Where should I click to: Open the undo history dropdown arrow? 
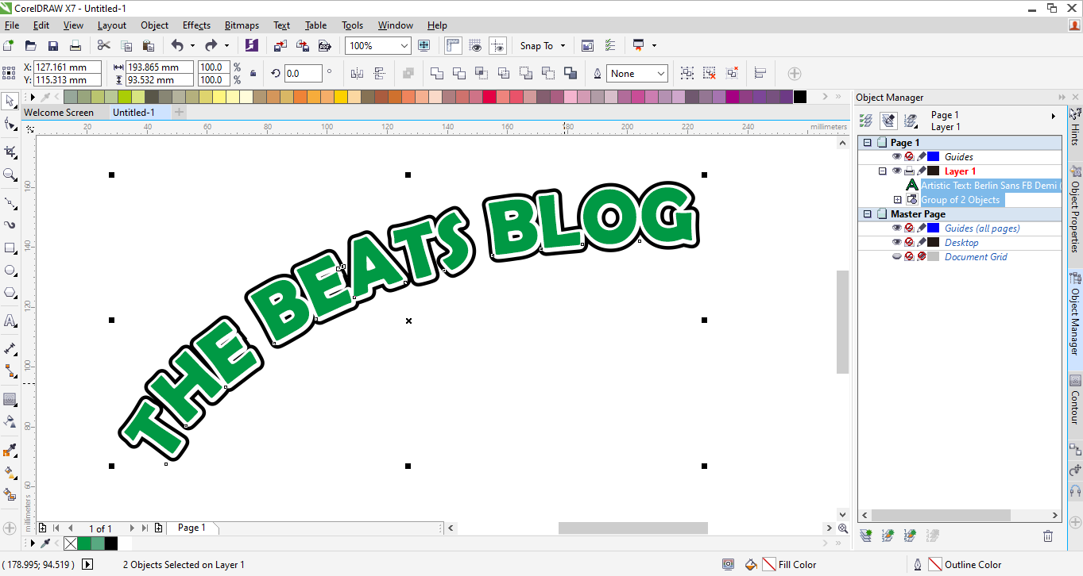(x=191, y=46)
